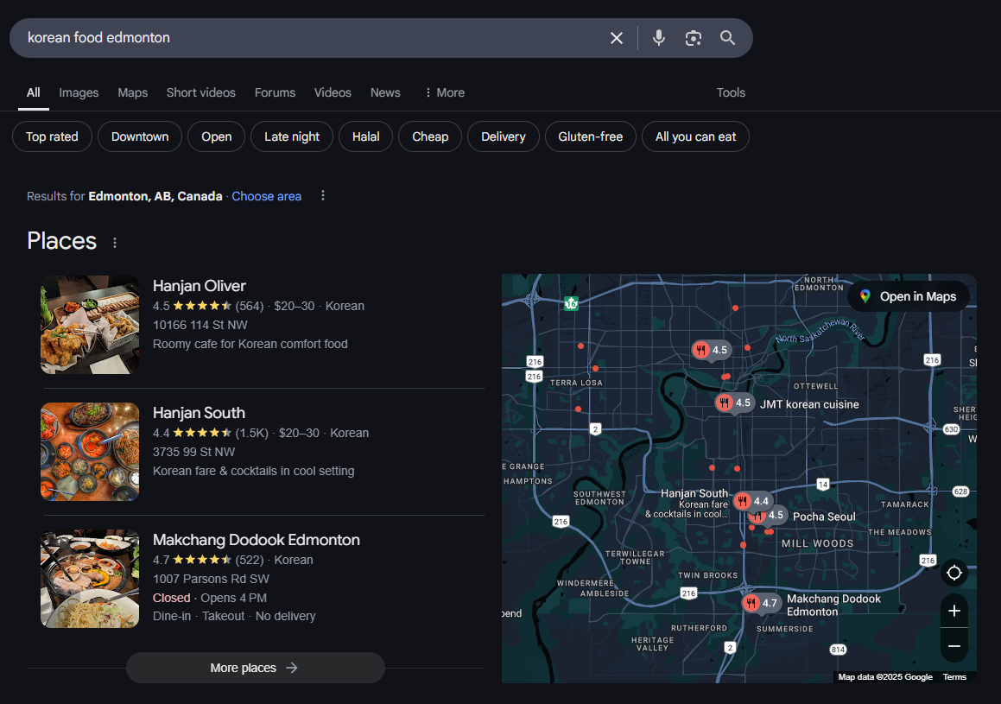Click the More places button

point(256,668)
